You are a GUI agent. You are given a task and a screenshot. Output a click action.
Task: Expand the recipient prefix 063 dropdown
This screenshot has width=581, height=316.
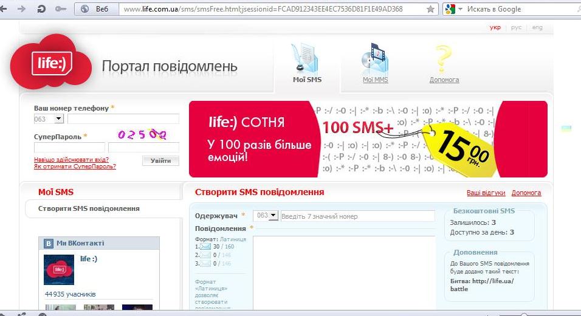pyautogui.click(x=273, y=216)
